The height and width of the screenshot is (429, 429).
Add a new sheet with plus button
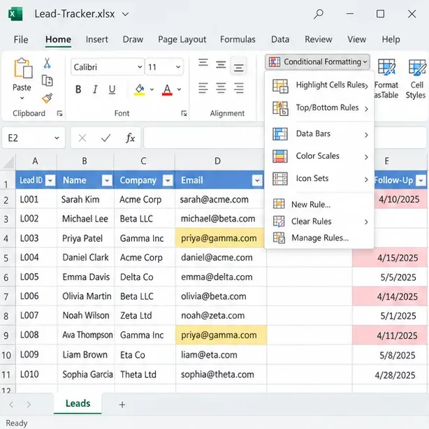click(x=122, y=405)
